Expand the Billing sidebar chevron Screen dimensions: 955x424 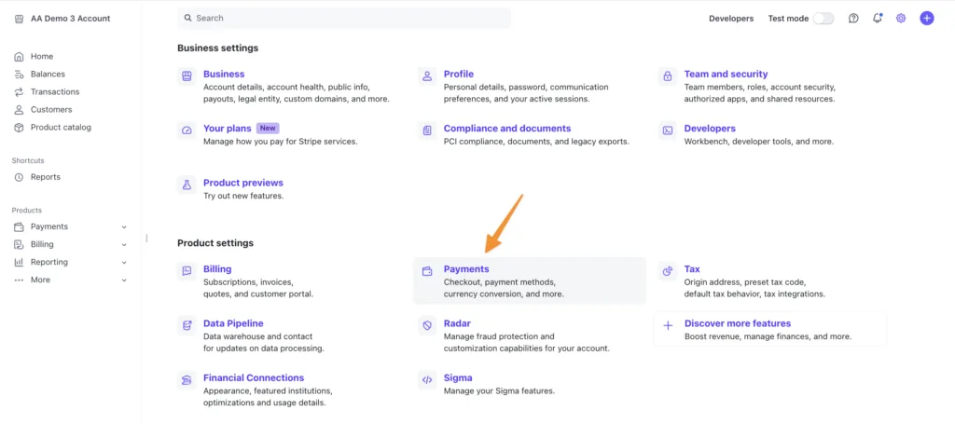[124, 244]
